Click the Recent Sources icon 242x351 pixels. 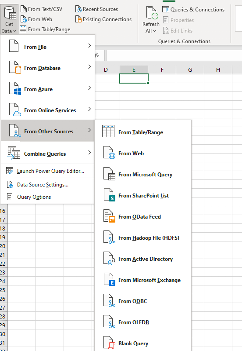pyautogui.click(x=78, y=9)
